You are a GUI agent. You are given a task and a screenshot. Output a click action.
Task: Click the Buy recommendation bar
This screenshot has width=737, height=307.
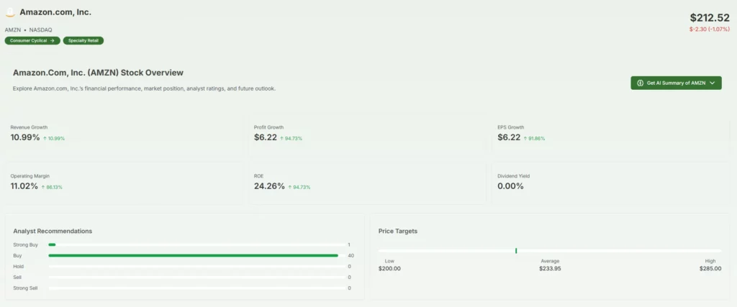193,255
